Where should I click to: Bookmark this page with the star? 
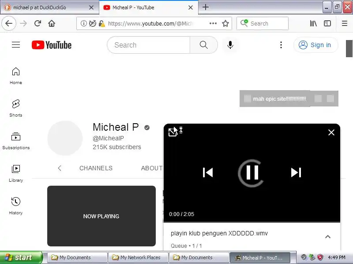225,23
